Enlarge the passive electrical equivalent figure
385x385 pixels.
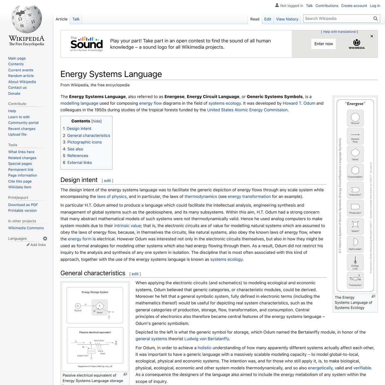click(x=125, y=374)
